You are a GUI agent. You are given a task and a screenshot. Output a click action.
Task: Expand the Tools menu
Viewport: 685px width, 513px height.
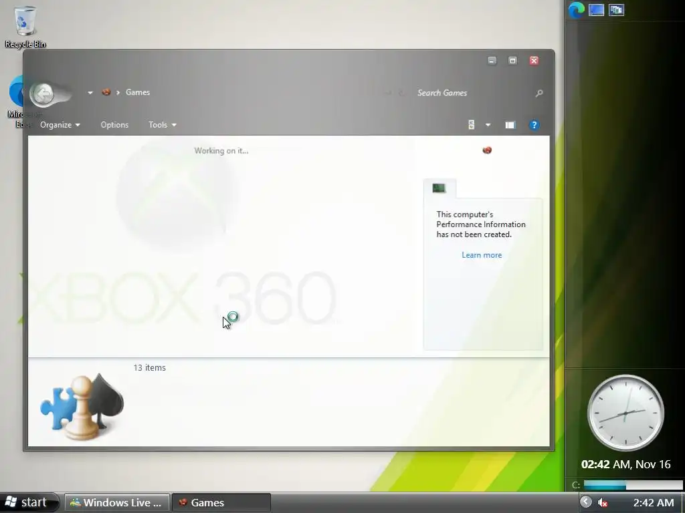162,125
